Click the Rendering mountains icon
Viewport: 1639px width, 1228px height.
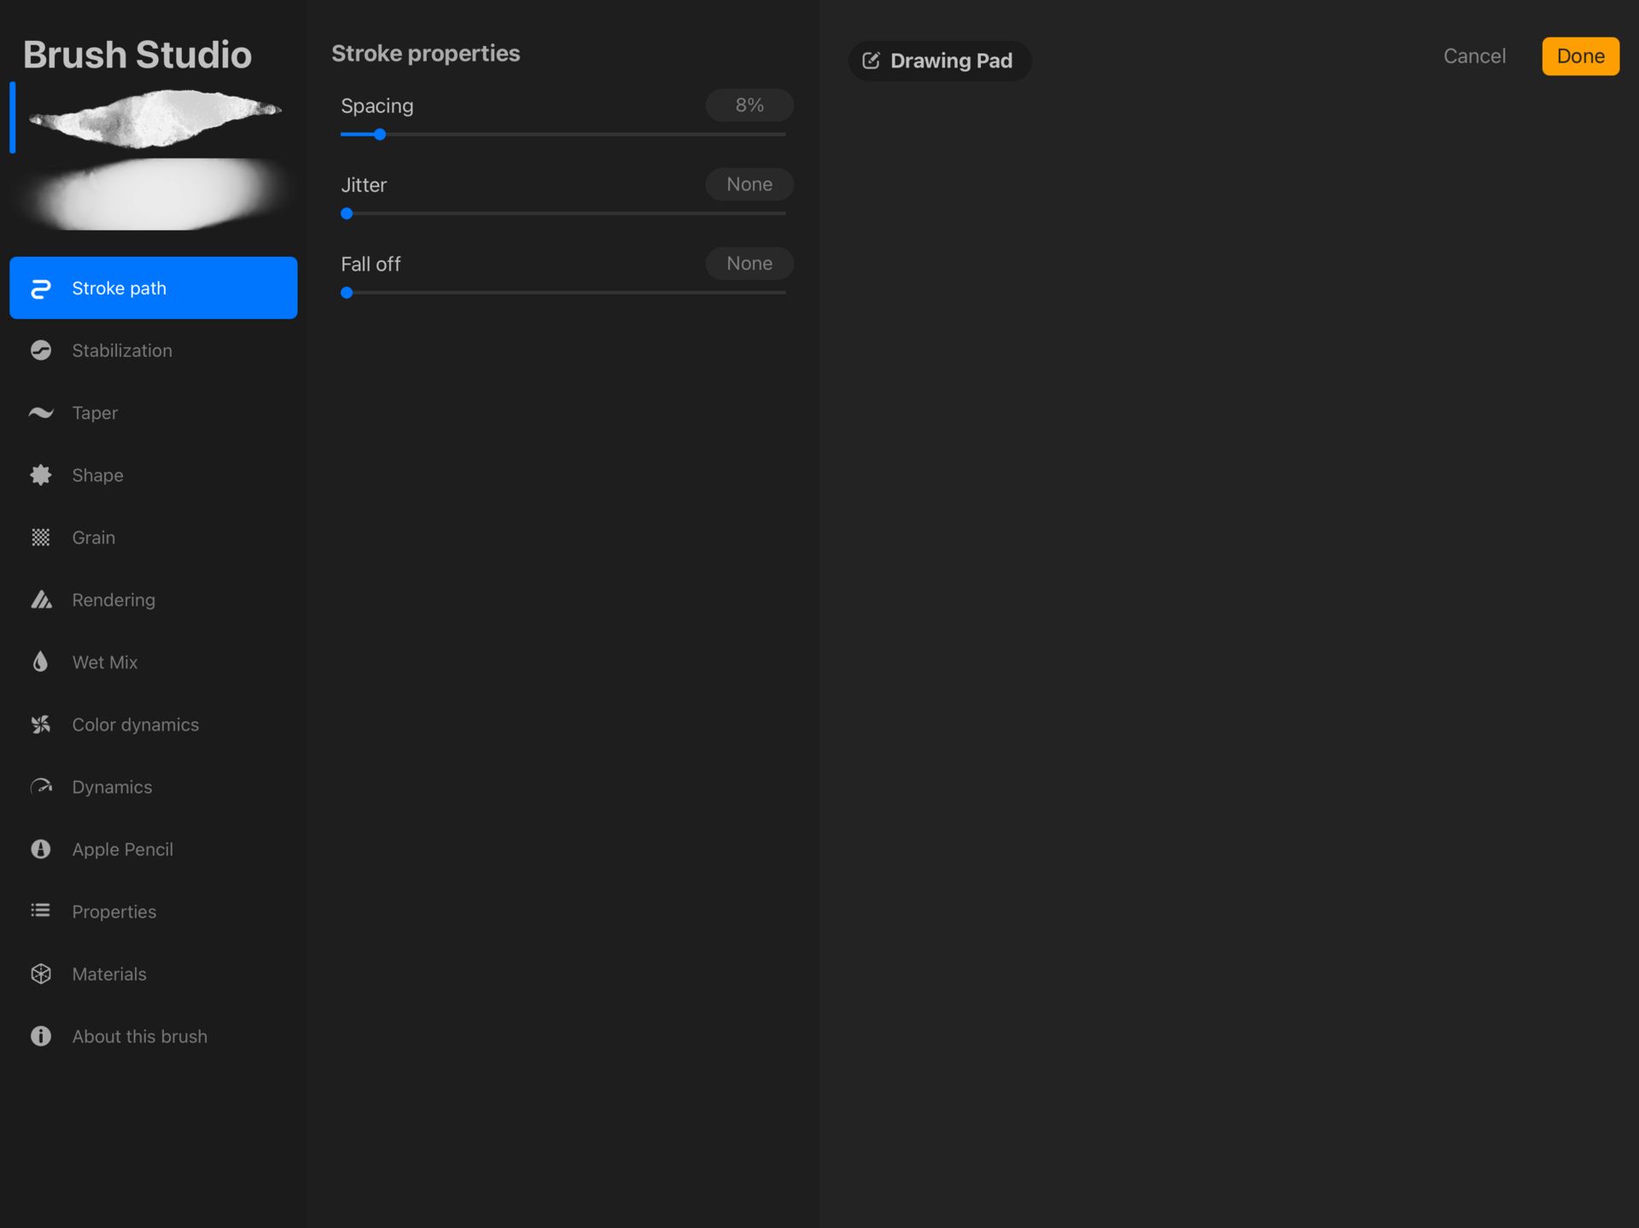(x=40, y=600)
